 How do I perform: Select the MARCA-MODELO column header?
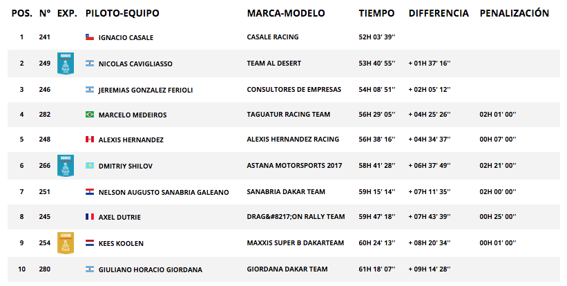tap(286, 13)
